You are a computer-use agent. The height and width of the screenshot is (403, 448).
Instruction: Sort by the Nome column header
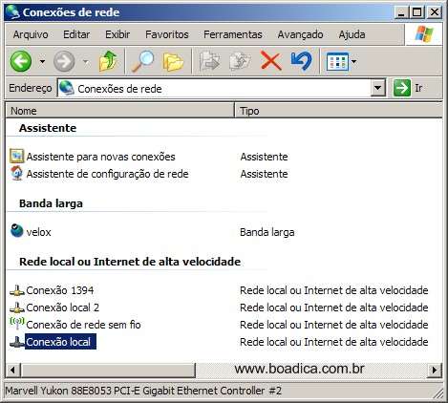point(119,111)
